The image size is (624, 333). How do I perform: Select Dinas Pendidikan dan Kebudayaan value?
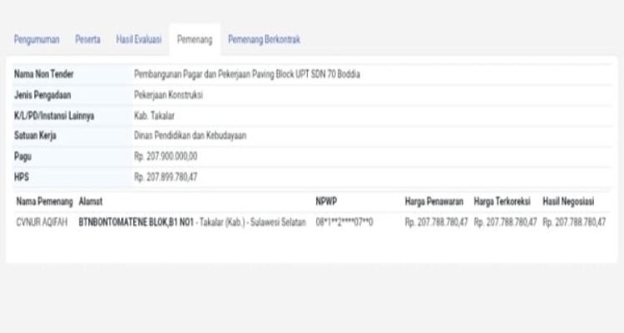point(191,136)
